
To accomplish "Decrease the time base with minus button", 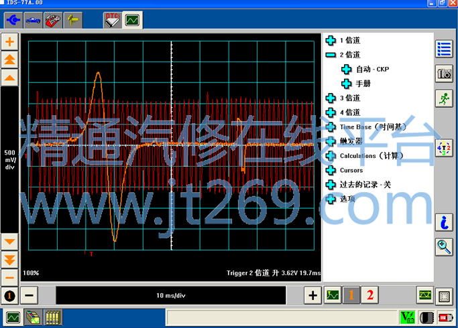I will pos(30,296).
